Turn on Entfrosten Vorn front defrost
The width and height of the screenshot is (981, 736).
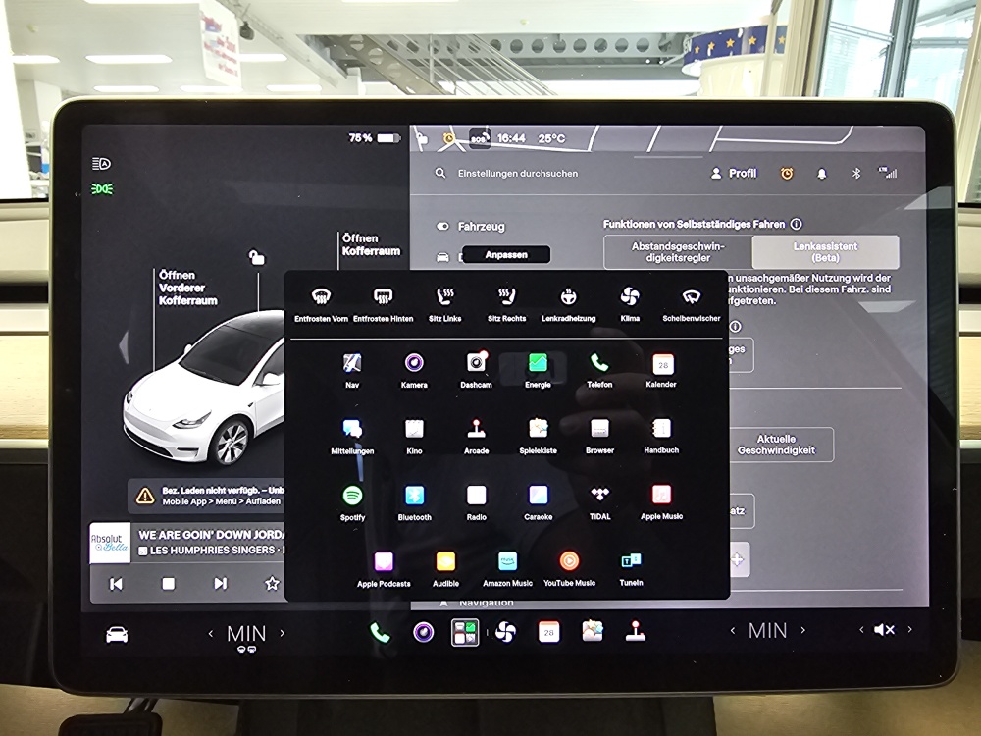[x=321, y=303]
